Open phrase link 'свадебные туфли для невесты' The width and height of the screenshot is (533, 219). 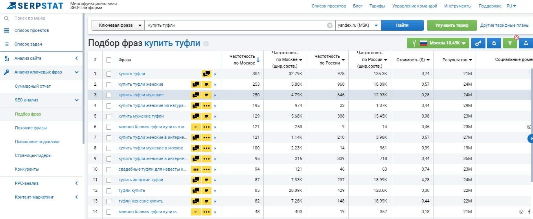[x=153, y=169]
